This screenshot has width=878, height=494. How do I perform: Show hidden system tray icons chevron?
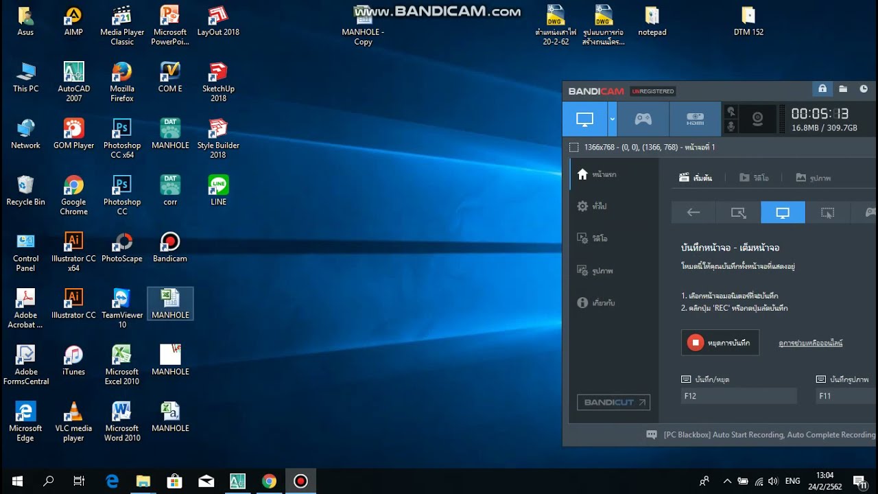point(727,481)
